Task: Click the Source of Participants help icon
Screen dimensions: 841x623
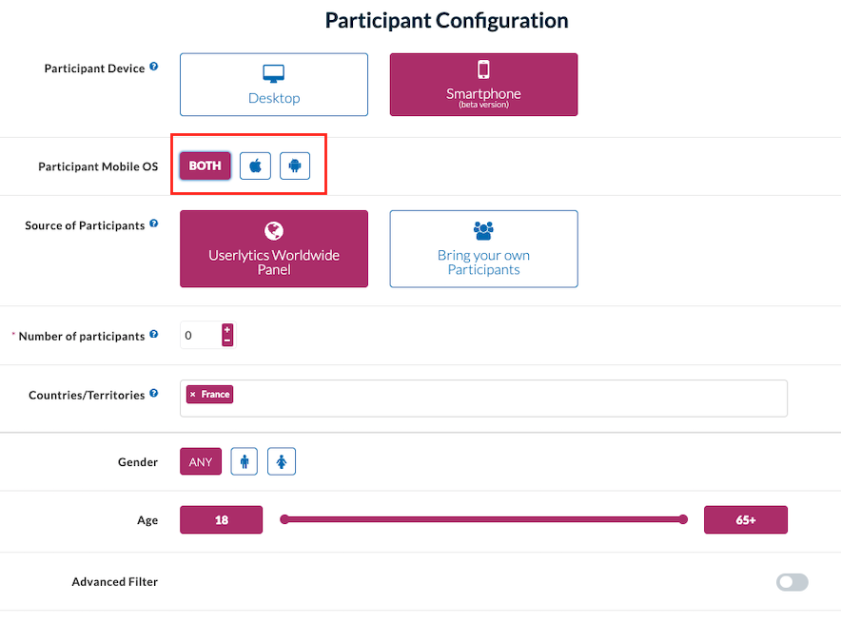Action: (x=154, y=224)
